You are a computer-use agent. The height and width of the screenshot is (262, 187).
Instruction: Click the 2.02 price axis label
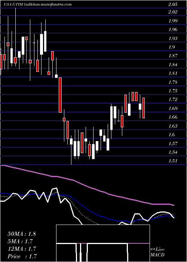tap(173, 12)
